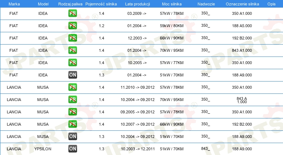Image resolution: width=283 pixels, height=155 pixels.
Task: Click the petrol icon in the 59kW / 80KM row
Action: (72, 26)
